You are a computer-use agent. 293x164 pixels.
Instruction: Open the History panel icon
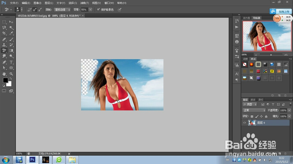[x=237, y=21]
